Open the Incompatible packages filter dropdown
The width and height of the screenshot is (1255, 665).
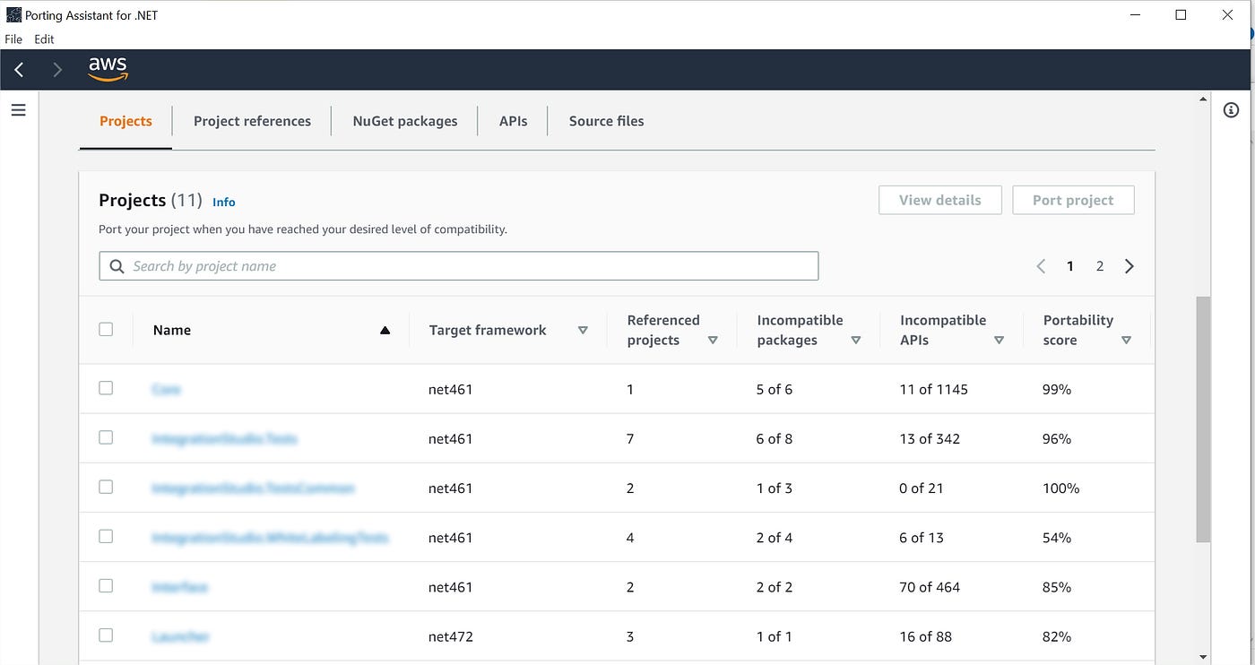click(856, 340)
